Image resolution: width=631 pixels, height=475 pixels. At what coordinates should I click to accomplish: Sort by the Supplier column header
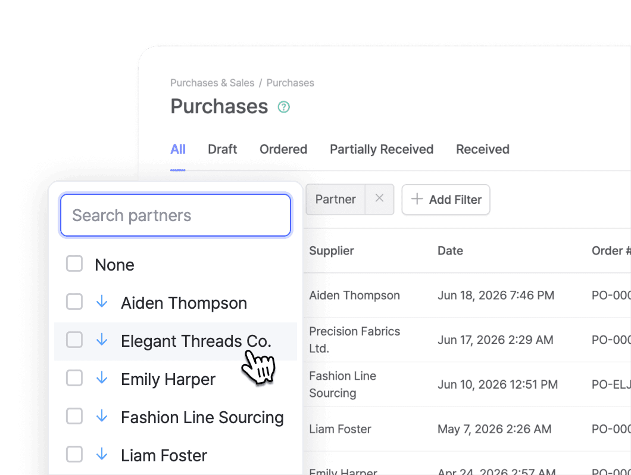pos(332,250)
